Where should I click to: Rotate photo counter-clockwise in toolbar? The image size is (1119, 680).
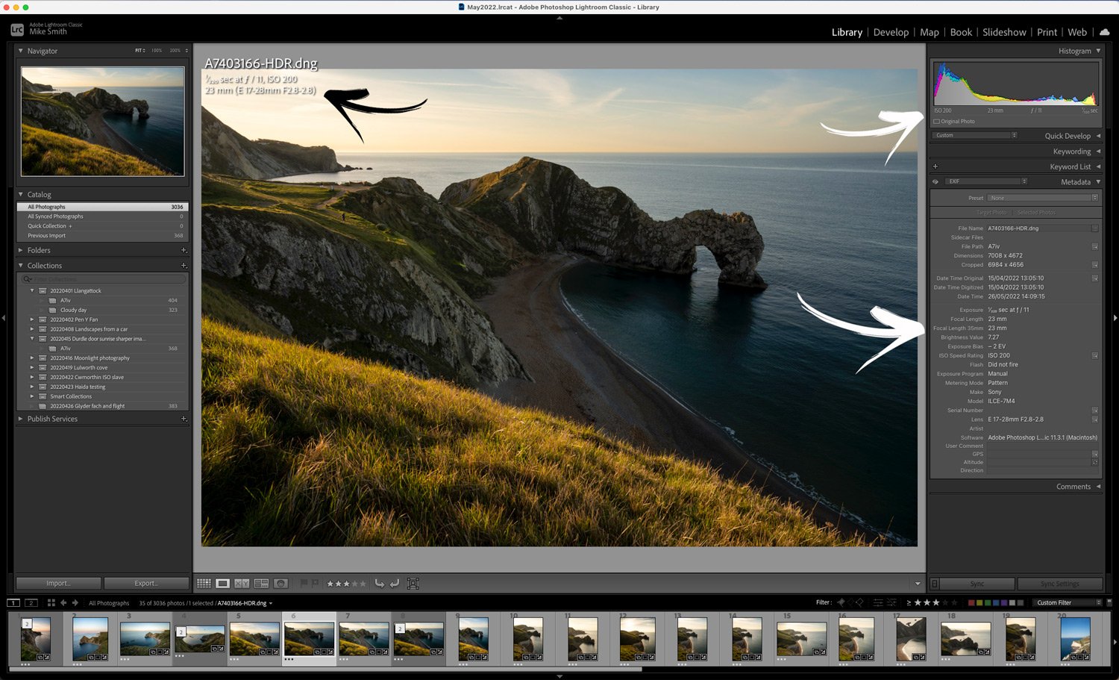(x=380, y=584)
